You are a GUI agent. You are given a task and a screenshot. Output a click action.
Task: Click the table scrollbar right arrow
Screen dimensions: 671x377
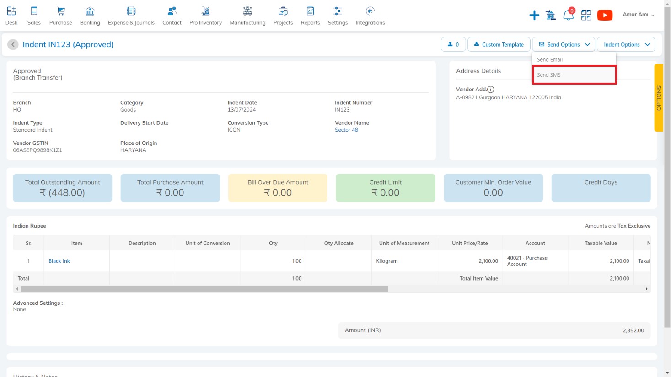646,289
